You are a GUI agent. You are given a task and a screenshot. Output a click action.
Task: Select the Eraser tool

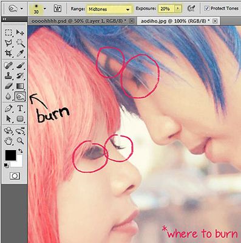(x=8, y=86)
